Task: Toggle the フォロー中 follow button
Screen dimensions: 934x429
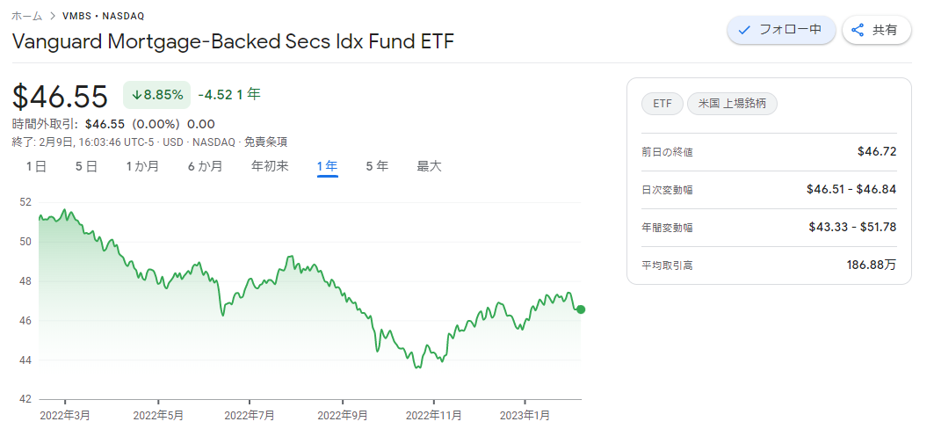Action: coord(781,31)
